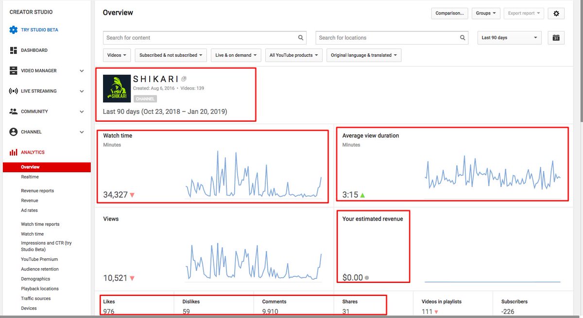
Task: Click the Views card title
Action: (111, 219)
